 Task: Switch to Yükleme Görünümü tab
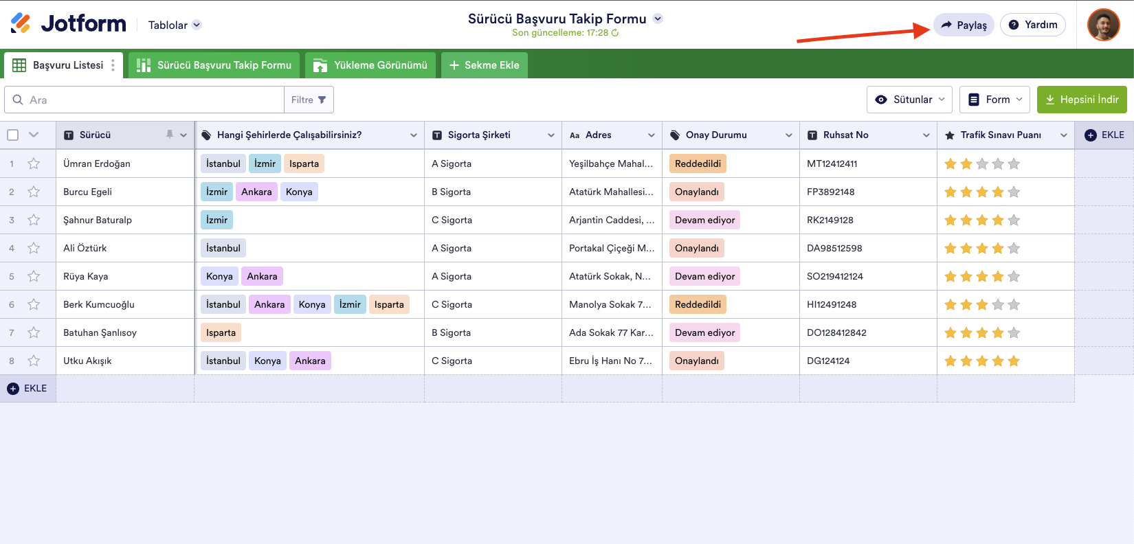[x=370, y=65]
